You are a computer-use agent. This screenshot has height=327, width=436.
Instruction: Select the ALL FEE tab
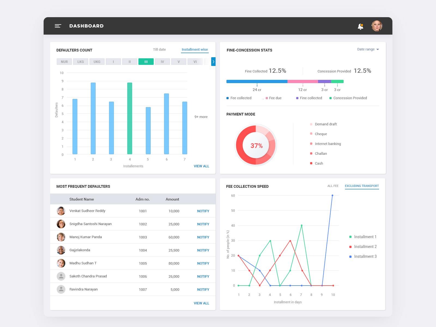point(333,186)
